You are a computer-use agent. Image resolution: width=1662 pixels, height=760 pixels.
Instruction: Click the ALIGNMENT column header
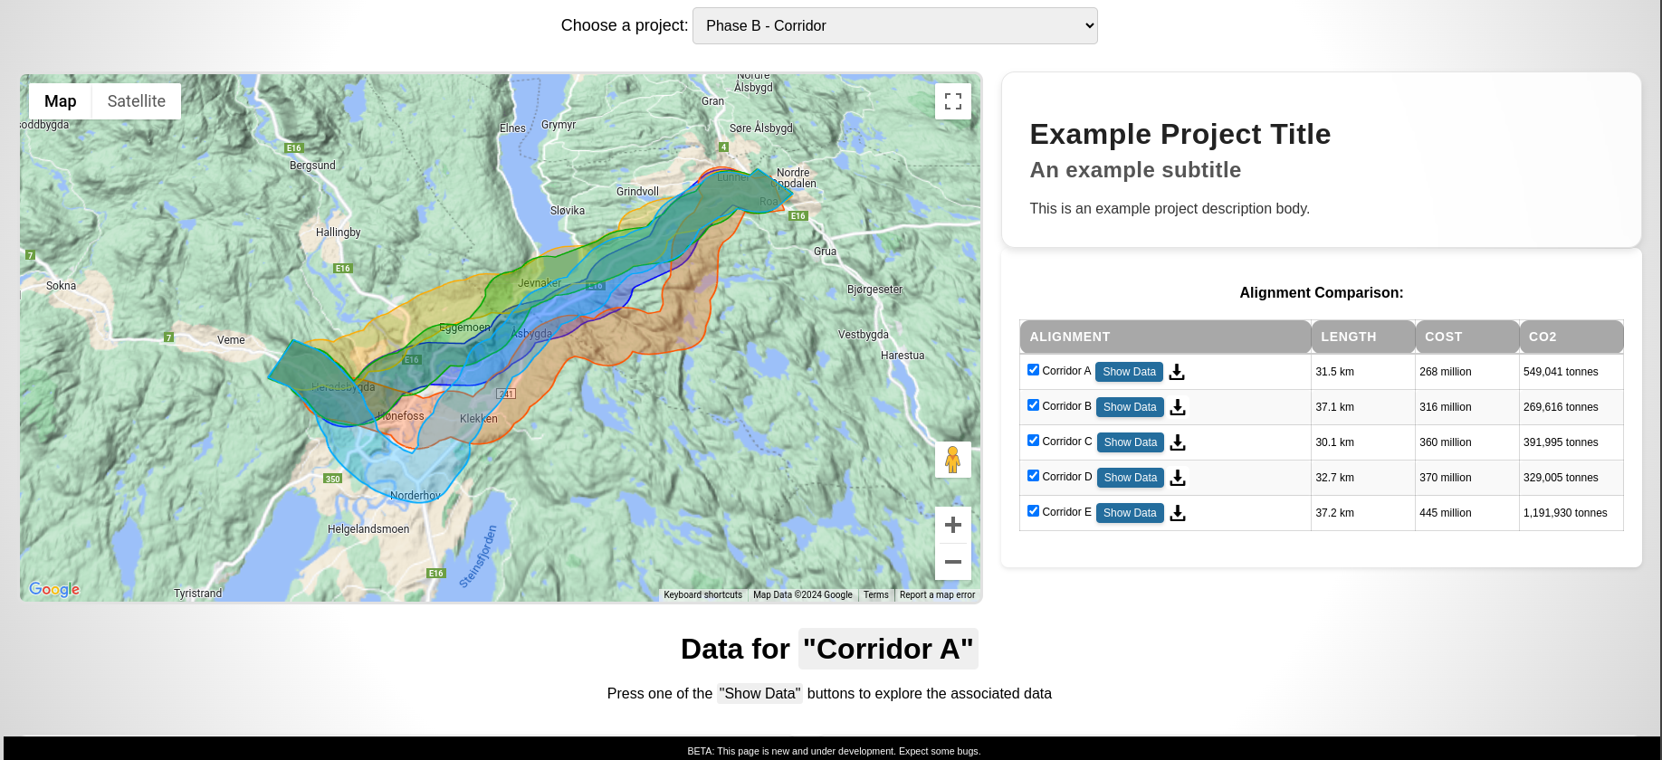pyautogui.click(x=1165, y=337)
